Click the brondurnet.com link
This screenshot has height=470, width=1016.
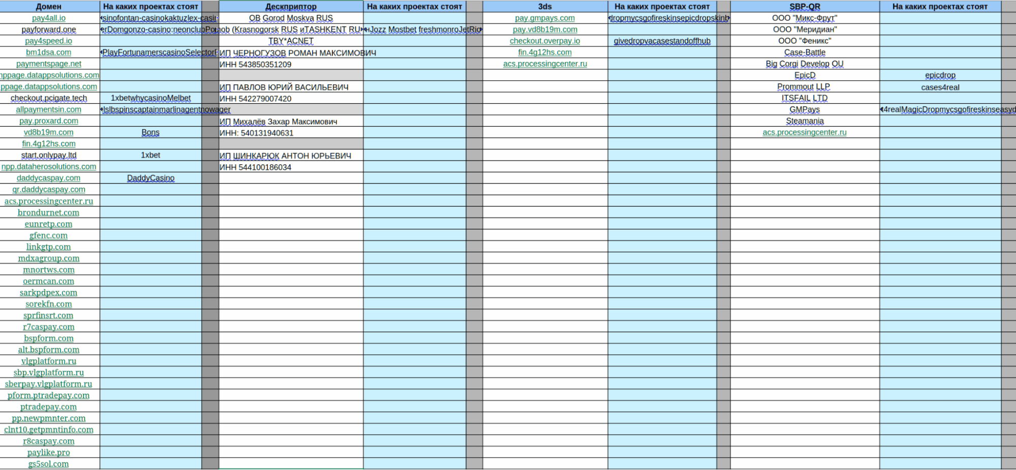coord(49,213)
